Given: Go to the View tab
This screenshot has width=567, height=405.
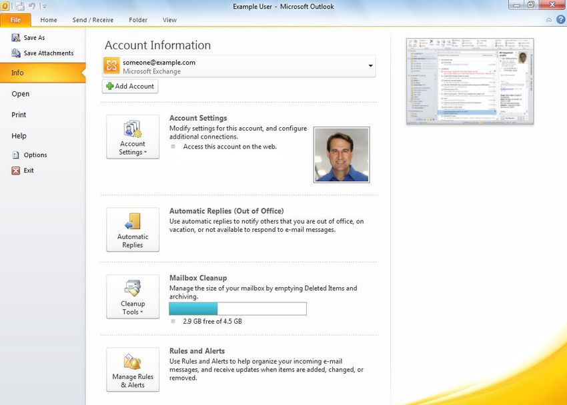Looking at the screenshot, I should coord(169,20).
